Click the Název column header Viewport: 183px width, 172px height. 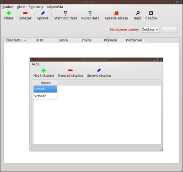(x=45, y=83)
